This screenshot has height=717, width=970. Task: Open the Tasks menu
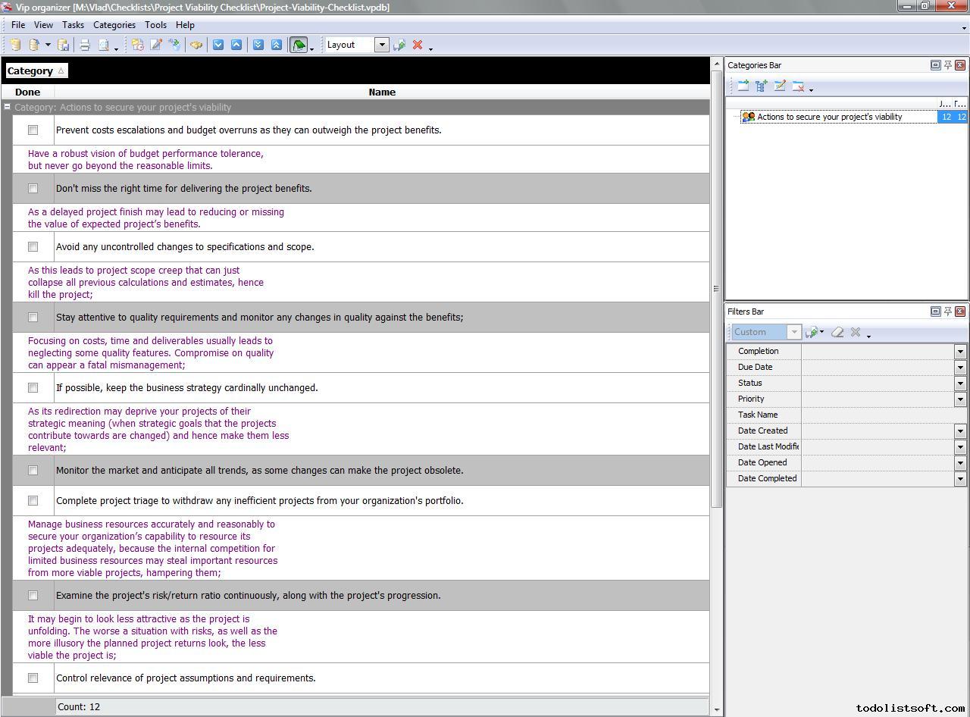(73, 25)
